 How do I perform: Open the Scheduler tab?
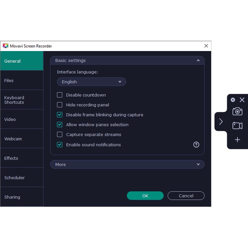click(22, 177)
